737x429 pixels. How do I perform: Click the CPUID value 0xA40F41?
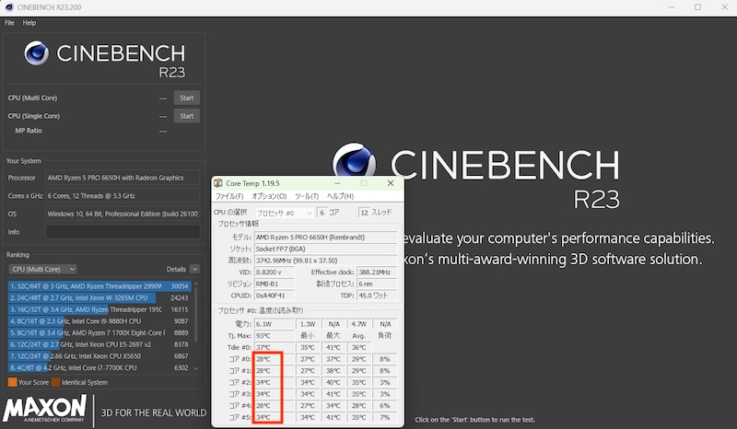click(x=274, y=296)
